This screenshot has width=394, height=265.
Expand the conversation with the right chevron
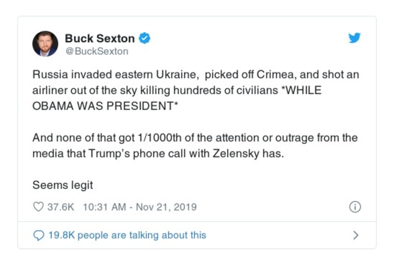click(x=356, y=235)
